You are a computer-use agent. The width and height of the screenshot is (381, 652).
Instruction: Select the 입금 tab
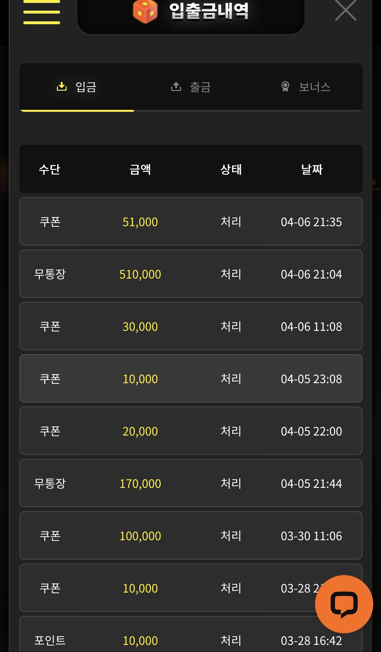tap(86, 87)
